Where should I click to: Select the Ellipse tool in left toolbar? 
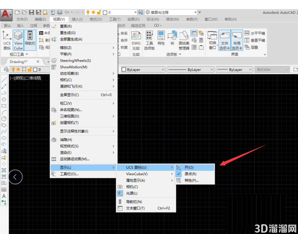(4, 138)
